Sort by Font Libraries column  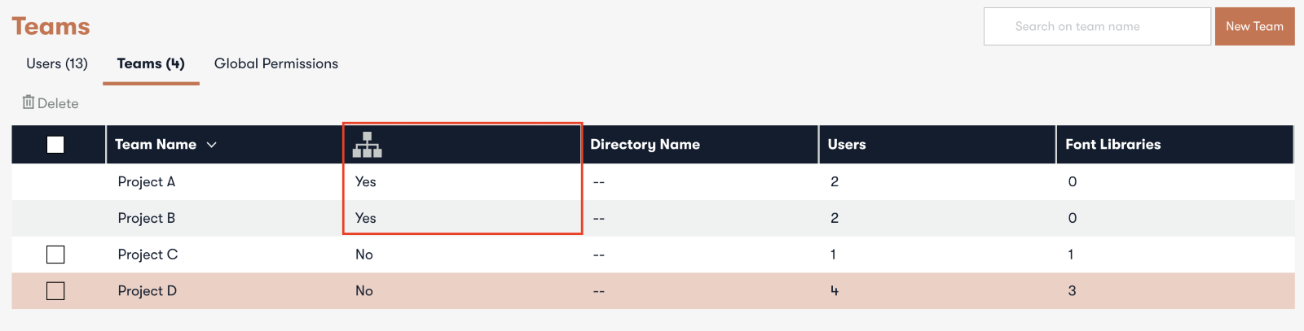1112,145
